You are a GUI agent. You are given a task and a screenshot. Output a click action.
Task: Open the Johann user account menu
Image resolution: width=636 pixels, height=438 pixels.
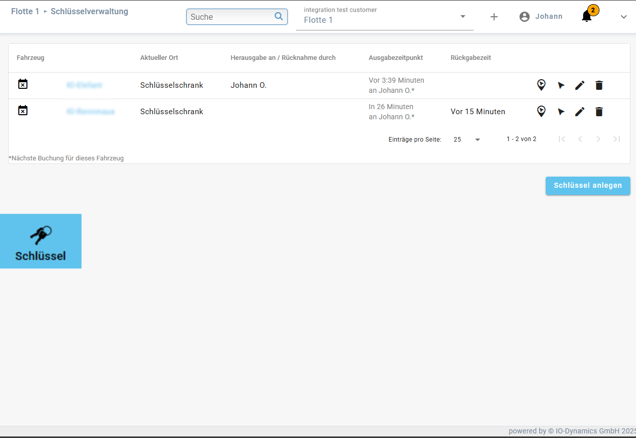point(541,16)
